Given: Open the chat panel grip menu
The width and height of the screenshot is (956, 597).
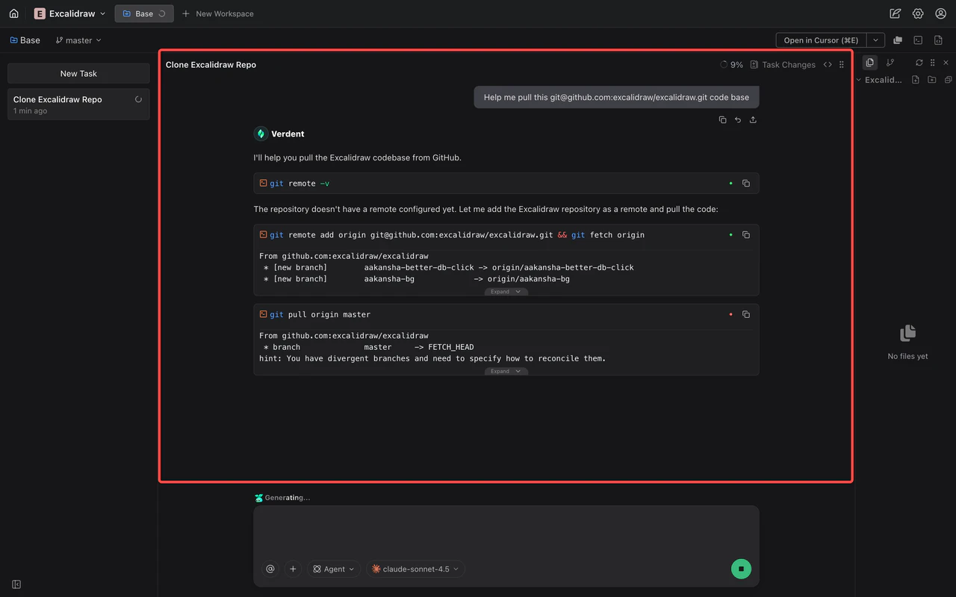Looking at the screenshot, I should click(x=842, y=65).
